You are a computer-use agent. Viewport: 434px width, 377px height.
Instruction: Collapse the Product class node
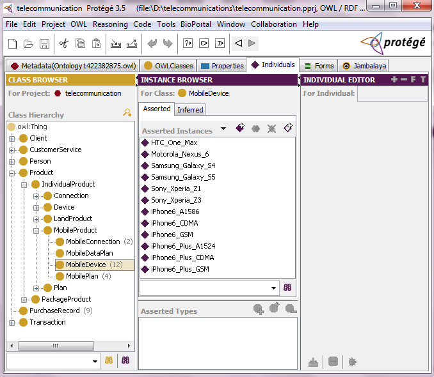12,173
